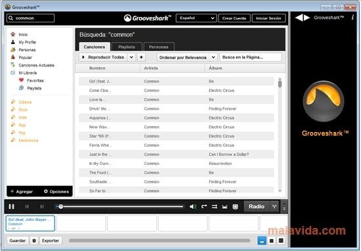Toggle the crossfade icon
Viewport: 361px width, 251px height.
pyautogui.click(x=224, y=207)
